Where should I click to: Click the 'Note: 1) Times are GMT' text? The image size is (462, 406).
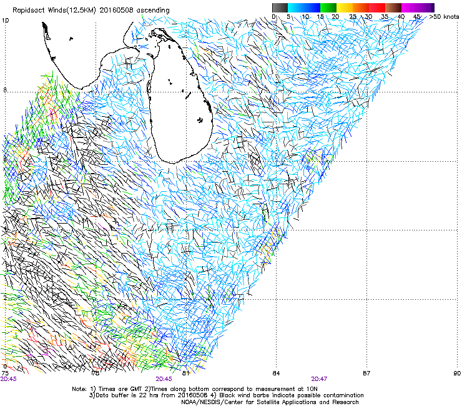(x=107, y=389)
